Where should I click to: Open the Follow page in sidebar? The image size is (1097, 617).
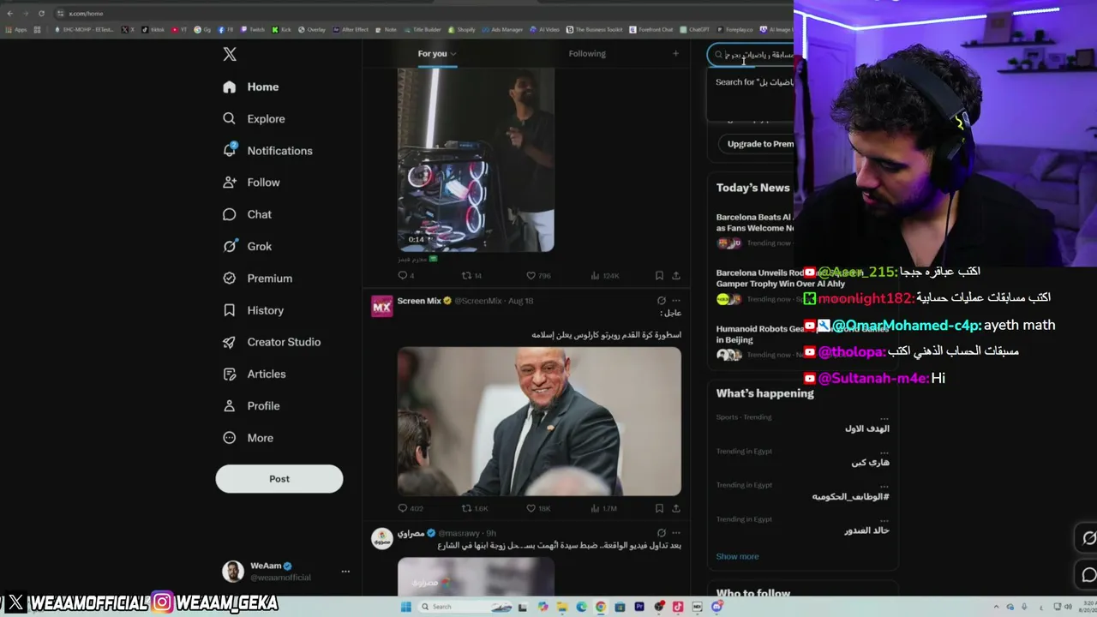(251, 183)
